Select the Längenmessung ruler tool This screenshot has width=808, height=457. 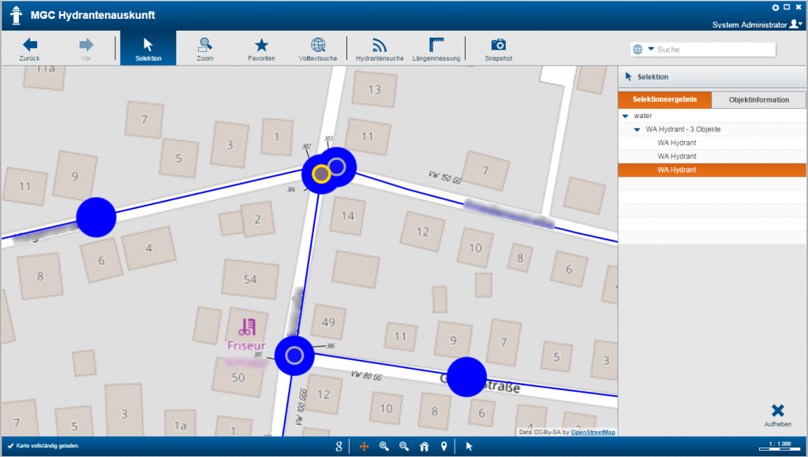[436, 49]
